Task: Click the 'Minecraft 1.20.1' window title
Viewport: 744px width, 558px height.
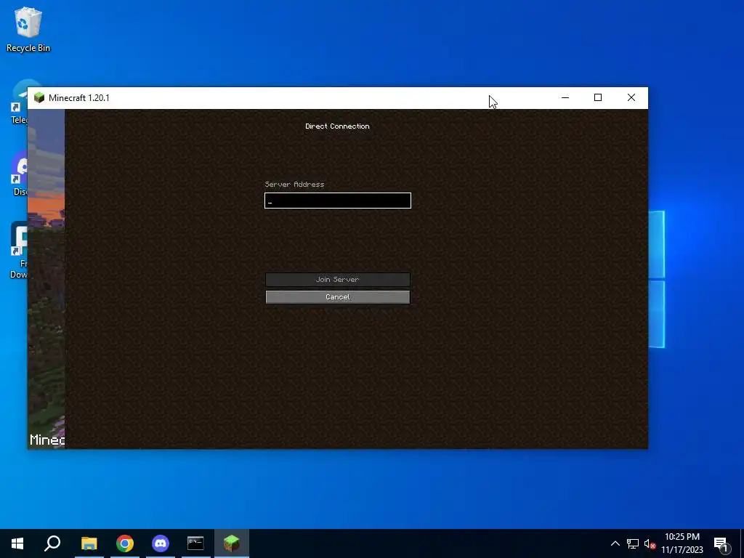Action: (x=78, y=98)
